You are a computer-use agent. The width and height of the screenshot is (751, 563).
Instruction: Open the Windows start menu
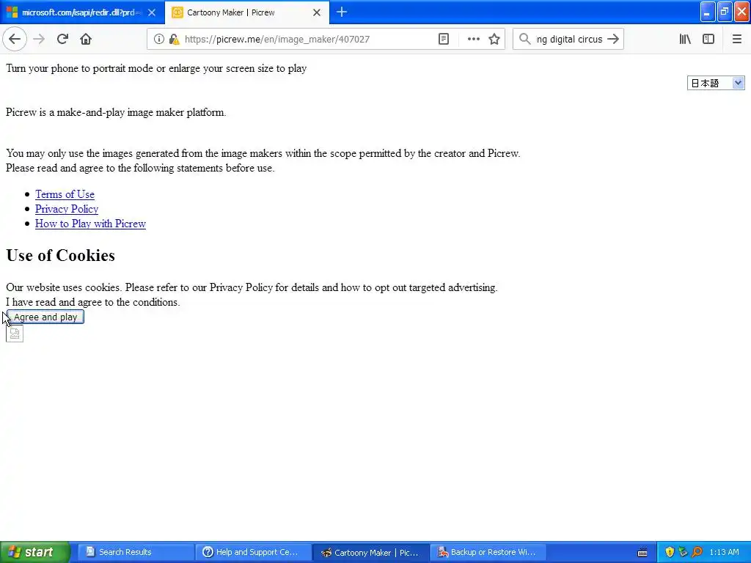pos(35,552)
